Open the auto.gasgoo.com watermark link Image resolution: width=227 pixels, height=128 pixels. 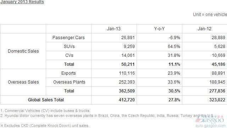tap(210, 126)
